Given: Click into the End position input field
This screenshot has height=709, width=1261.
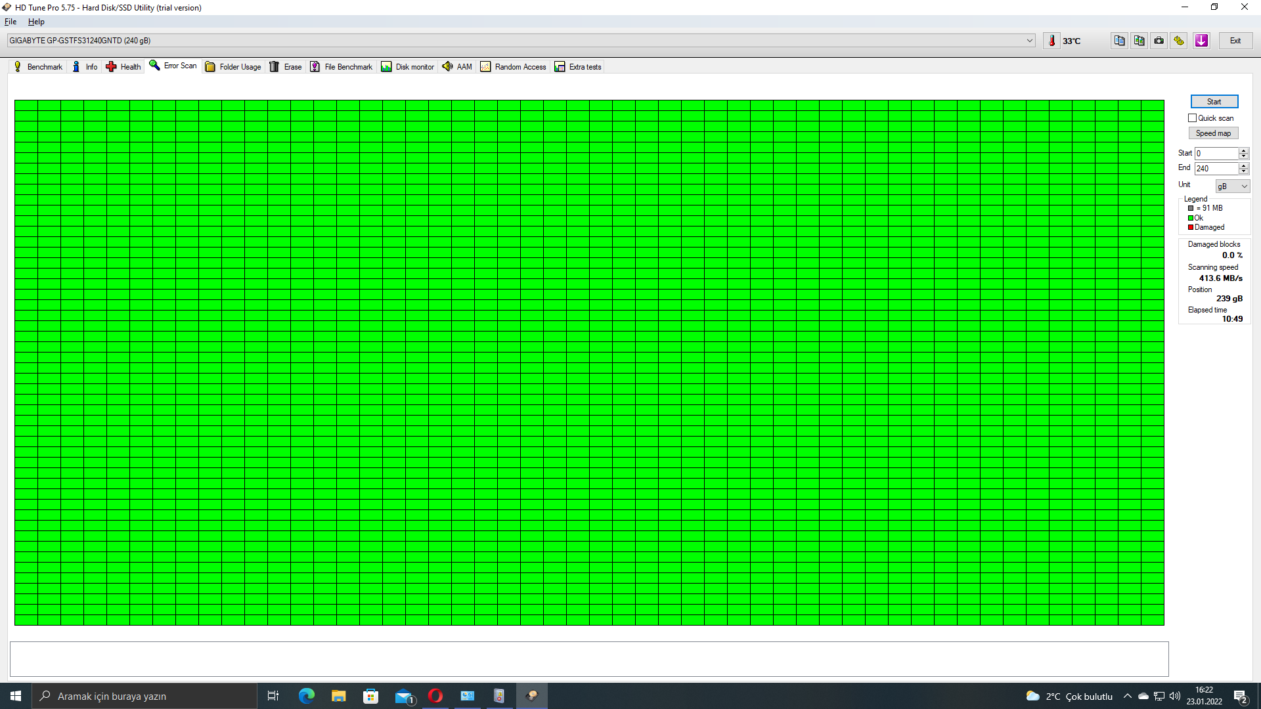Looking at the screenshot, I should coord(1216,169).
